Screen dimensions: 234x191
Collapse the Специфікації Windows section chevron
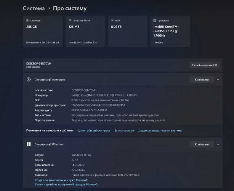(x=218, y=144)
